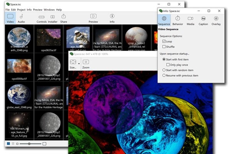Switch to the Behavior tab
The image size is (230, 154).
177,20
